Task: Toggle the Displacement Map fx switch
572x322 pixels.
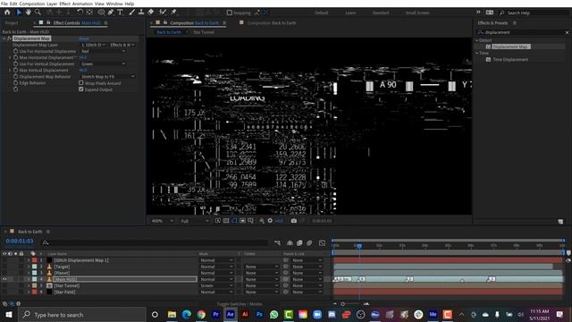Action: [10, 38]
